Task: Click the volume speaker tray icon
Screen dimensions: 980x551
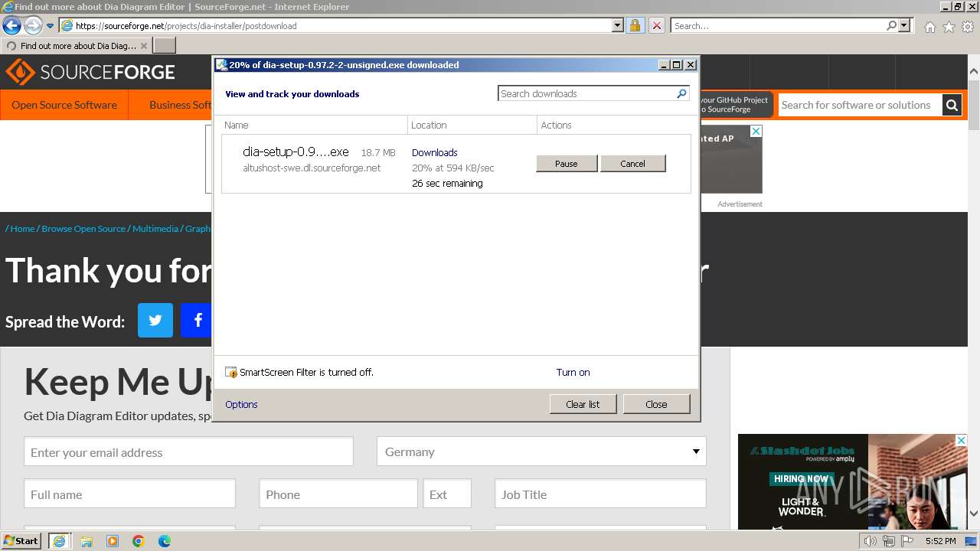Action: click(x=871, y=541)
